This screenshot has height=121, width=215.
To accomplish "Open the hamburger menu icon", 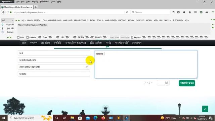I will [196, 12].
